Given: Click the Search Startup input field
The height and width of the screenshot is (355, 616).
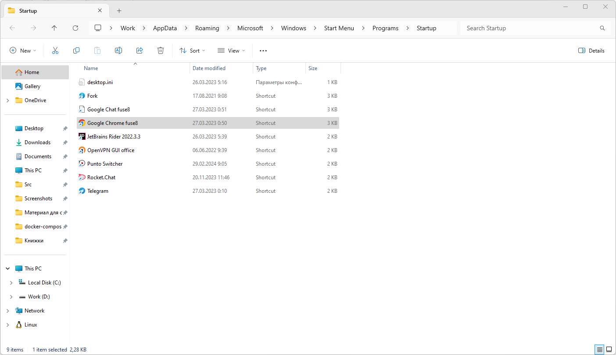Looking at the screenshot, I should click(530, 28).
